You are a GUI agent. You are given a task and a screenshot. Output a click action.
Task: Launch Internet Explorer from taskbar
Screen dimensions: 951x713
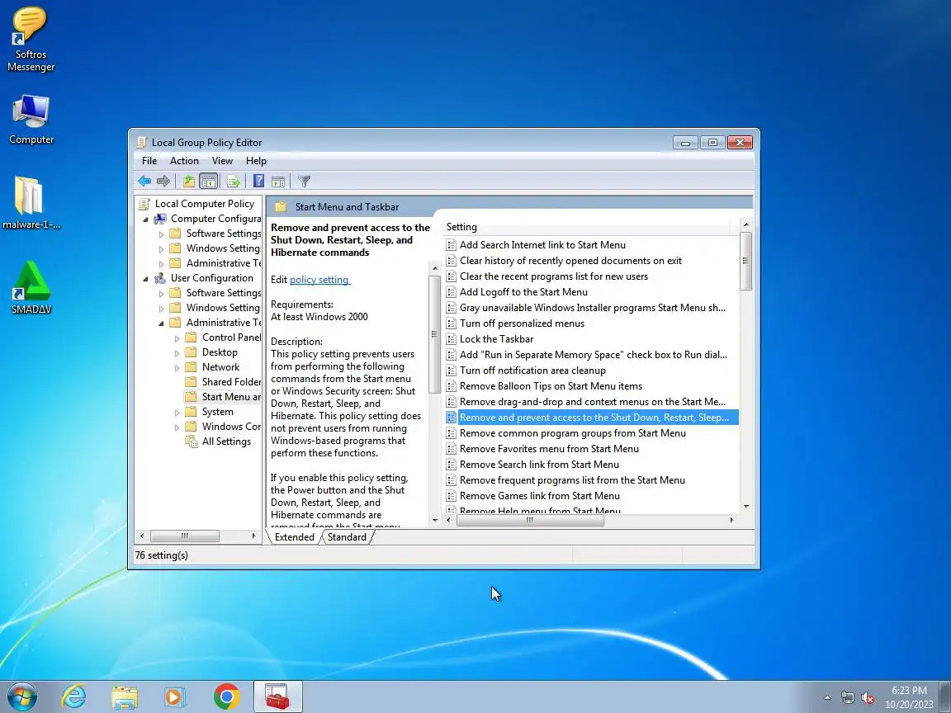tap(74, 696)
